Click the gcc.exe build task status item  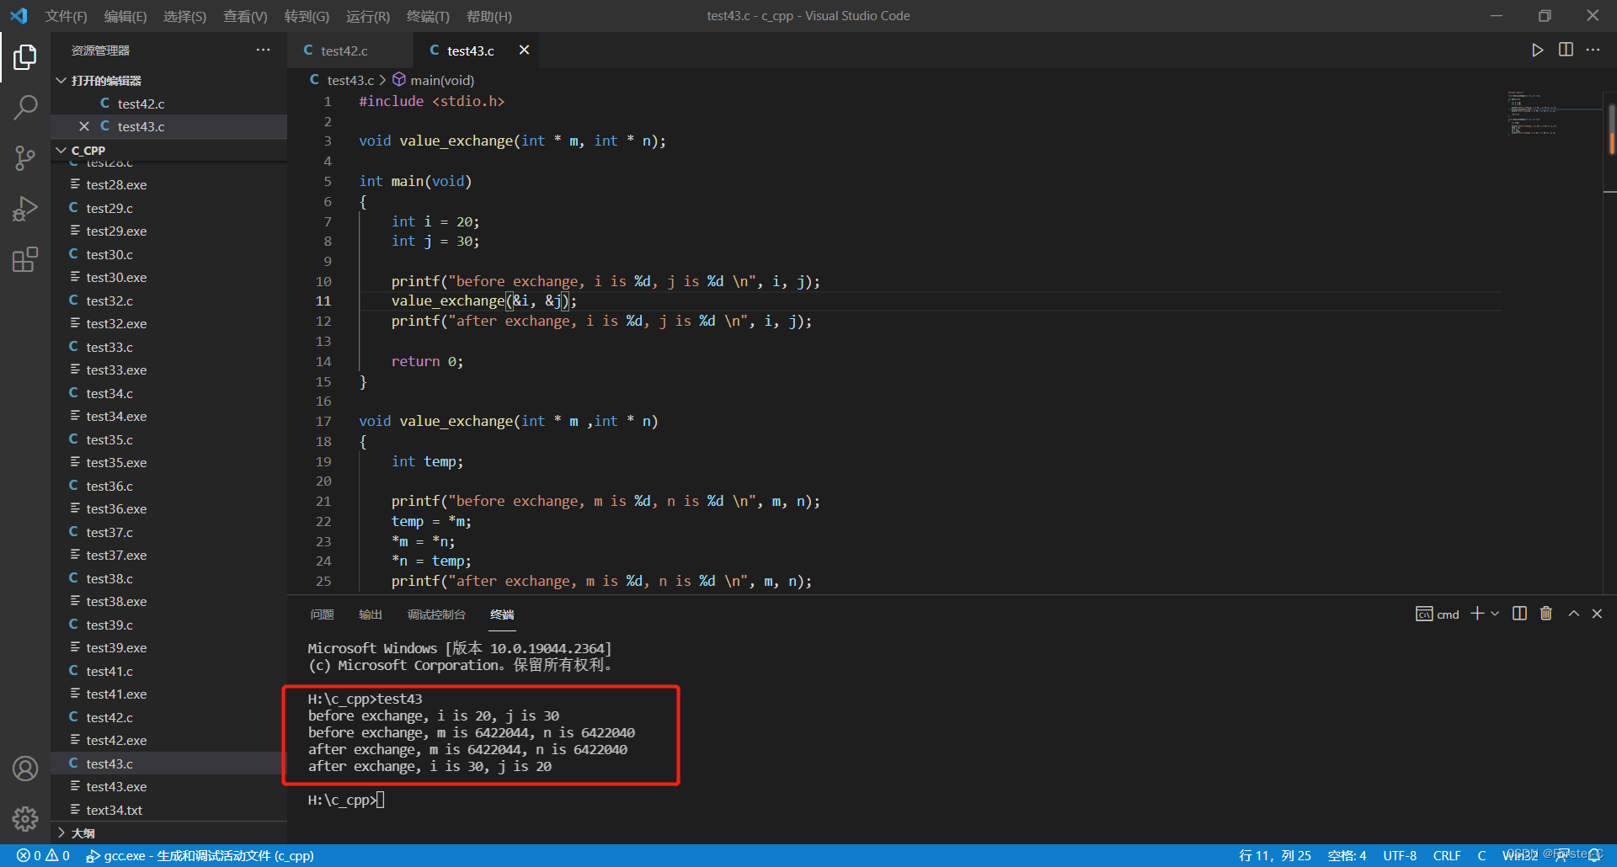tap(200, 855)
